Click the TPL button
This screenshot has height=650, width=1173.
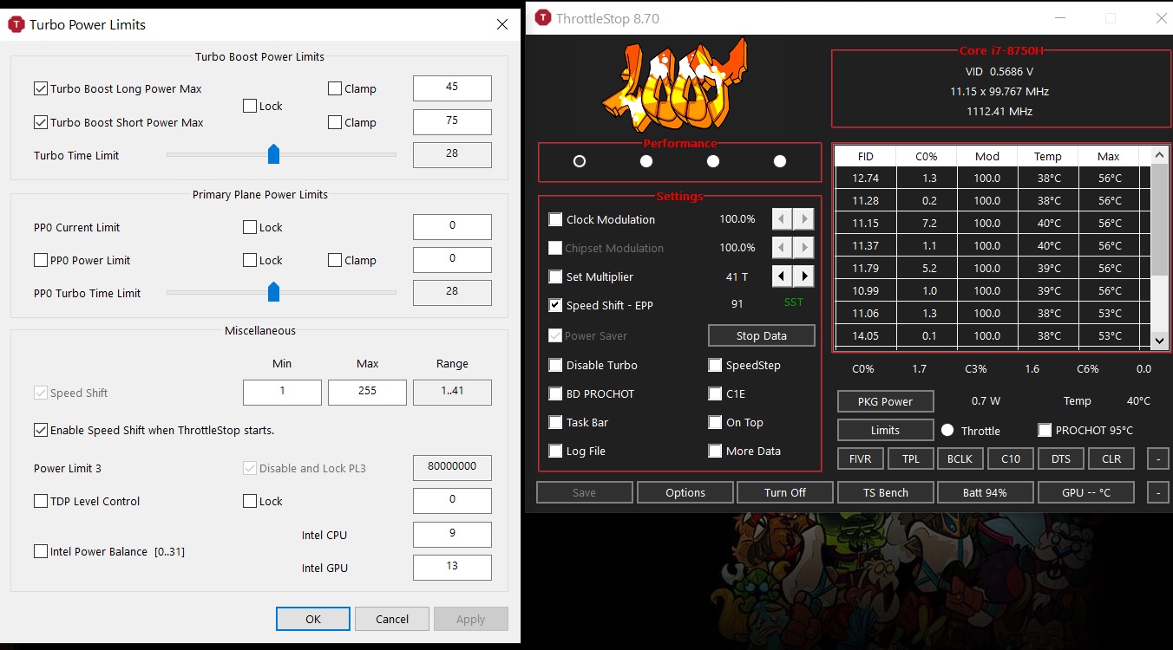click(x=911, y=458)
